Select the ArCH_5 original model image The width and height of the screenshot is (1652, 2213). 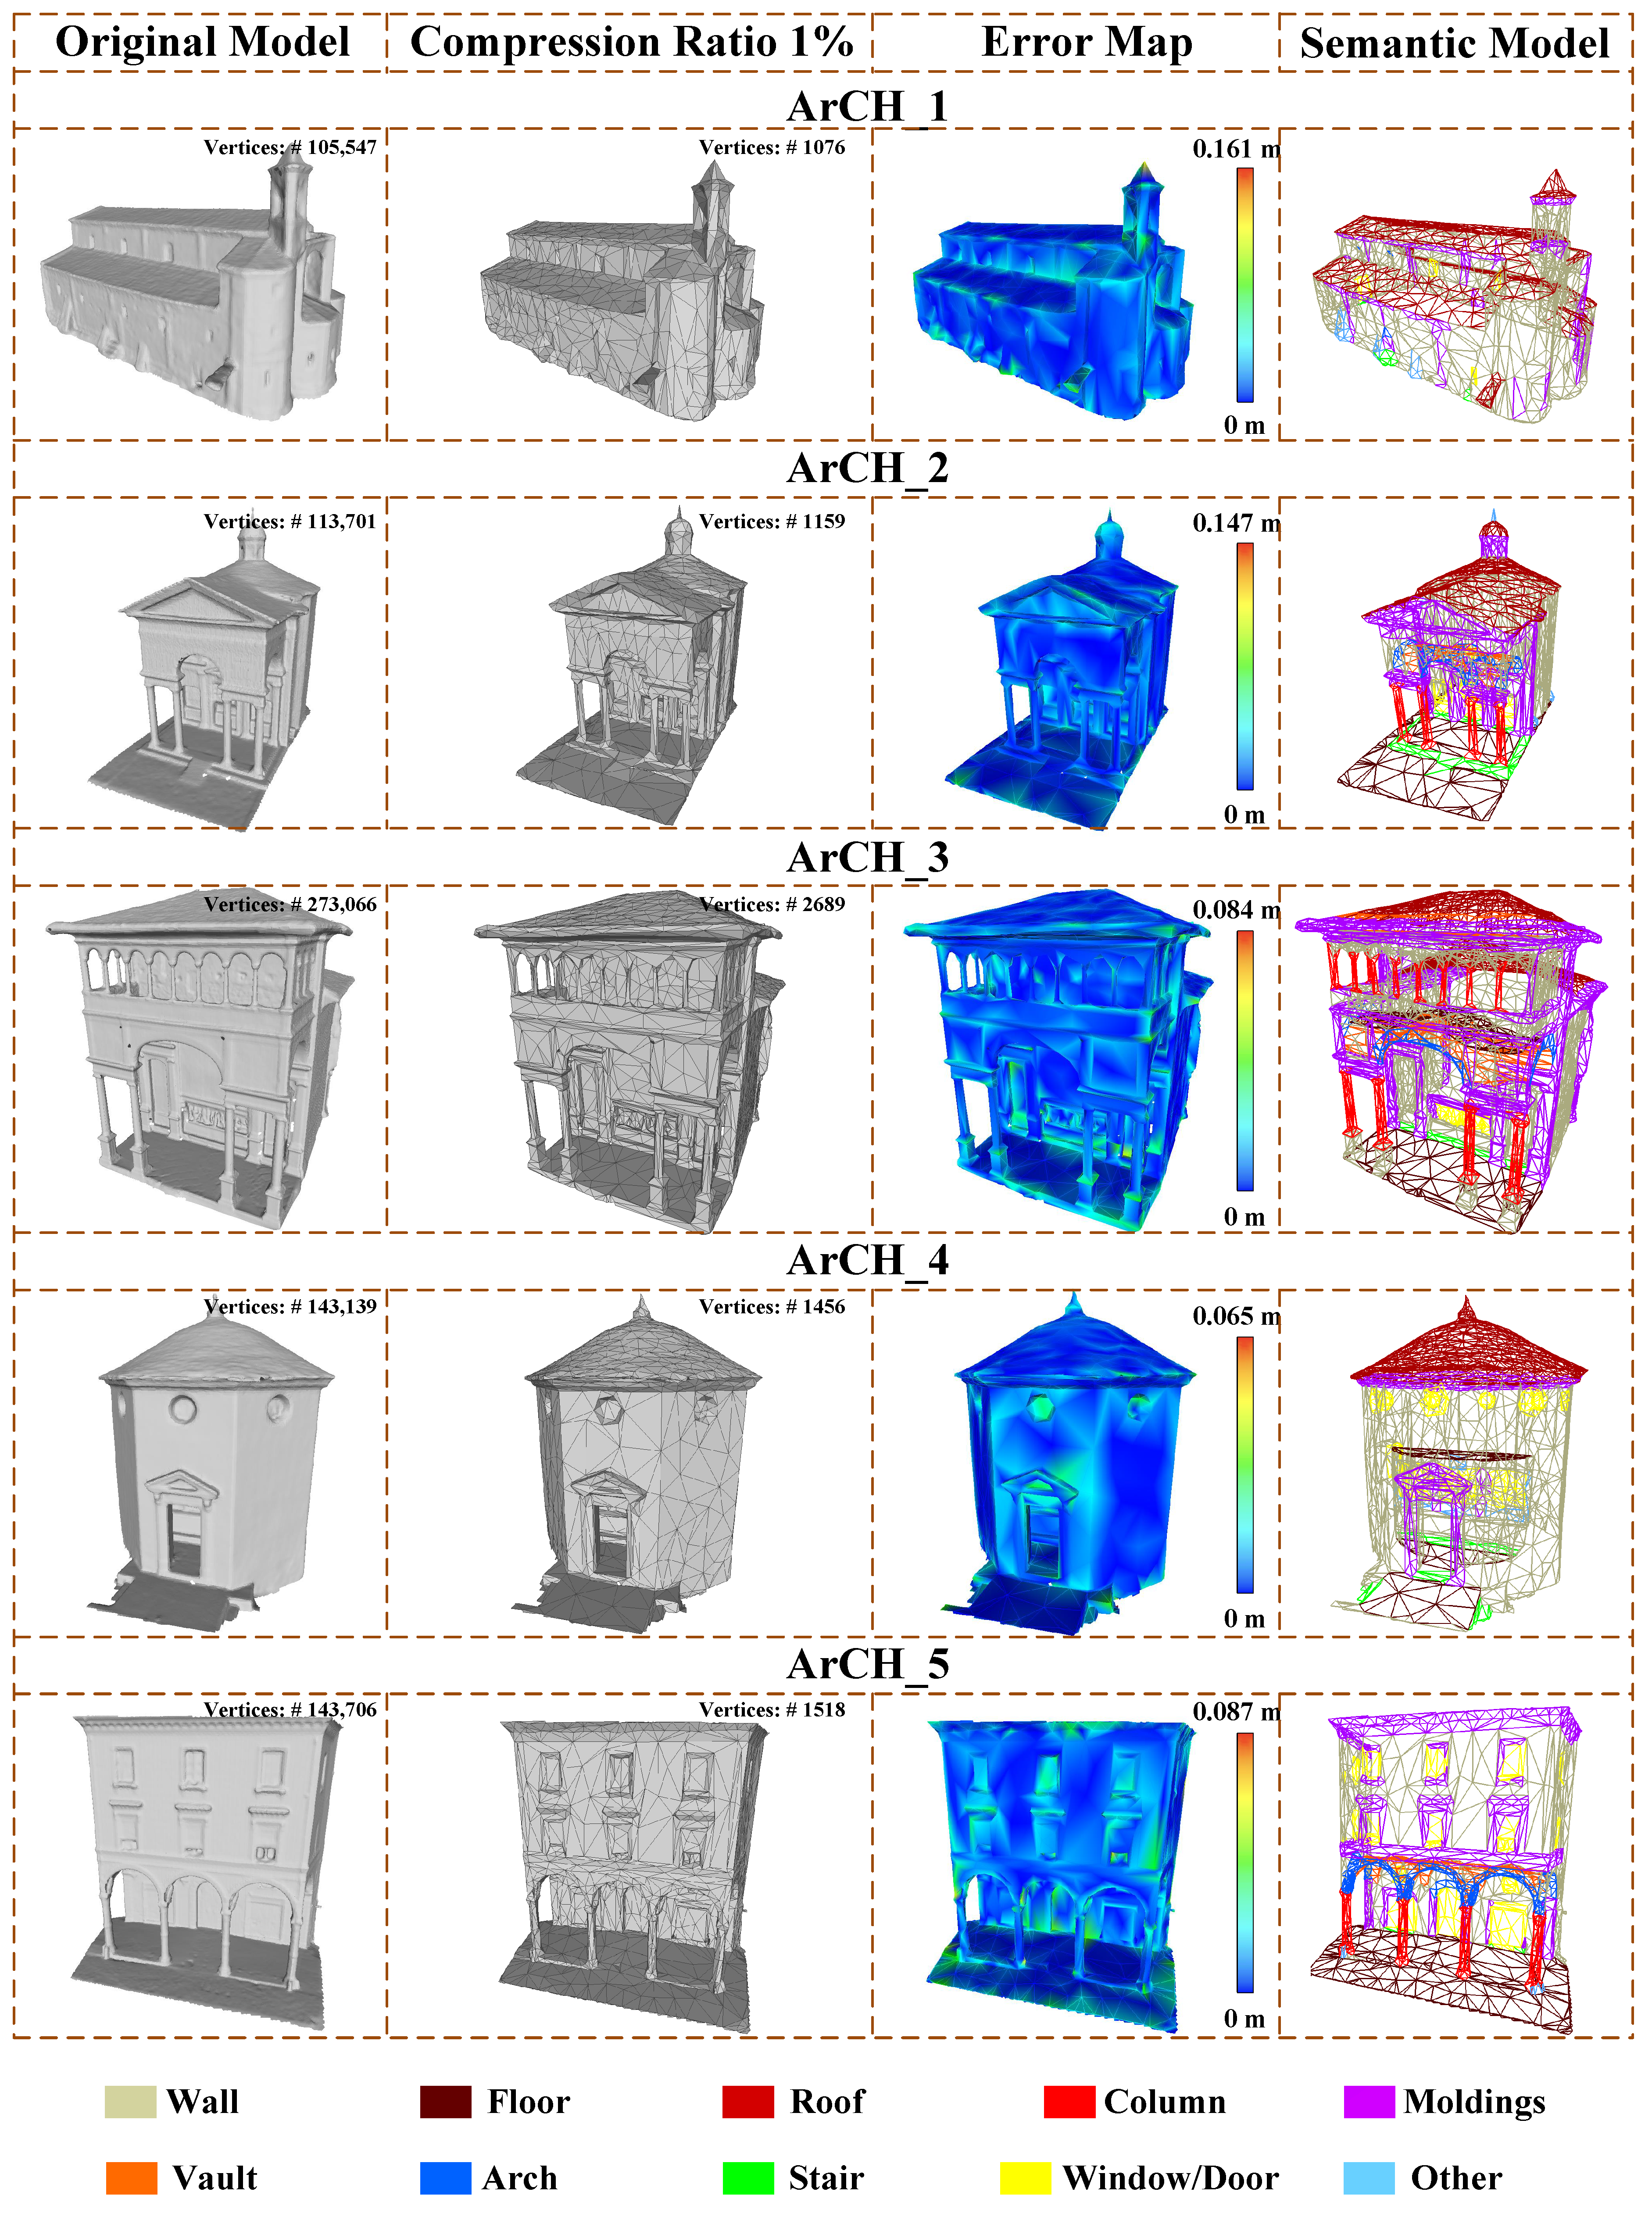pos(208,1873)
